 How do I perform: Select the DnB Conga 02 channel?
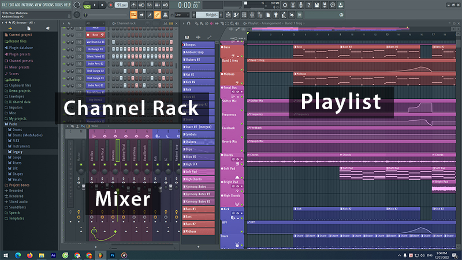(x=95, y=71)
